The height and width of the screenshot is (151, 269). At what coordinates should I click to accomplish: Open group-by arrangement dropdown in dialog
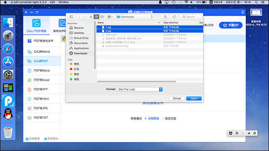click(110, 17)
